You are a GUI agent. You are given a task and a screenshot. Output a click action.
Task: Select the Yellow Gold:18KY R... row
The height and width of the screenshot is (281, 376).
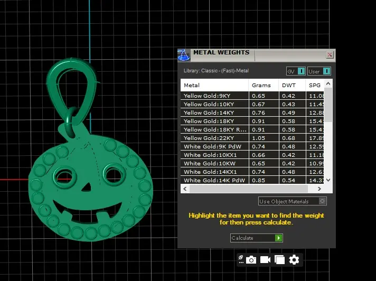252,129
